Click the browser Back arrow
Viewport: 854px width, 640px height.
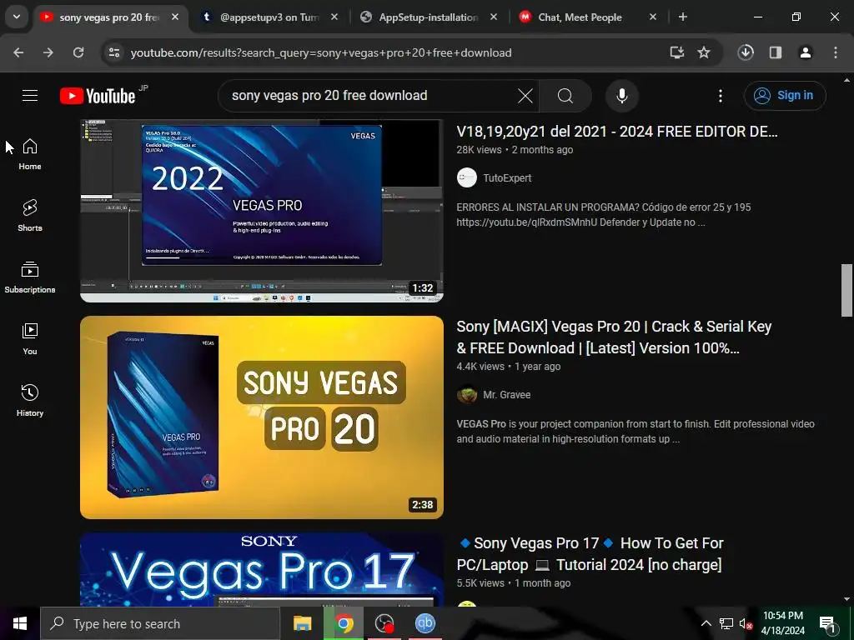(x=18, y=52)
